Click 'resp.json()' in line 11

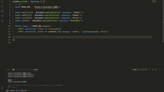pyautogui.click(x=54, y=29)
